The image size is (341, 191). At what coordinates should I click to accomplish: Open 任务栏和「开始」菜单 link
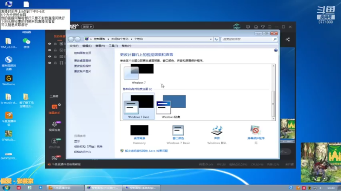click(88, 146)
